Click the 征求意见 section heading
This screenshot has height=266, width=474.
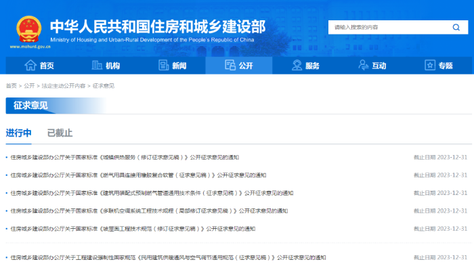click(x=30, y=106)
